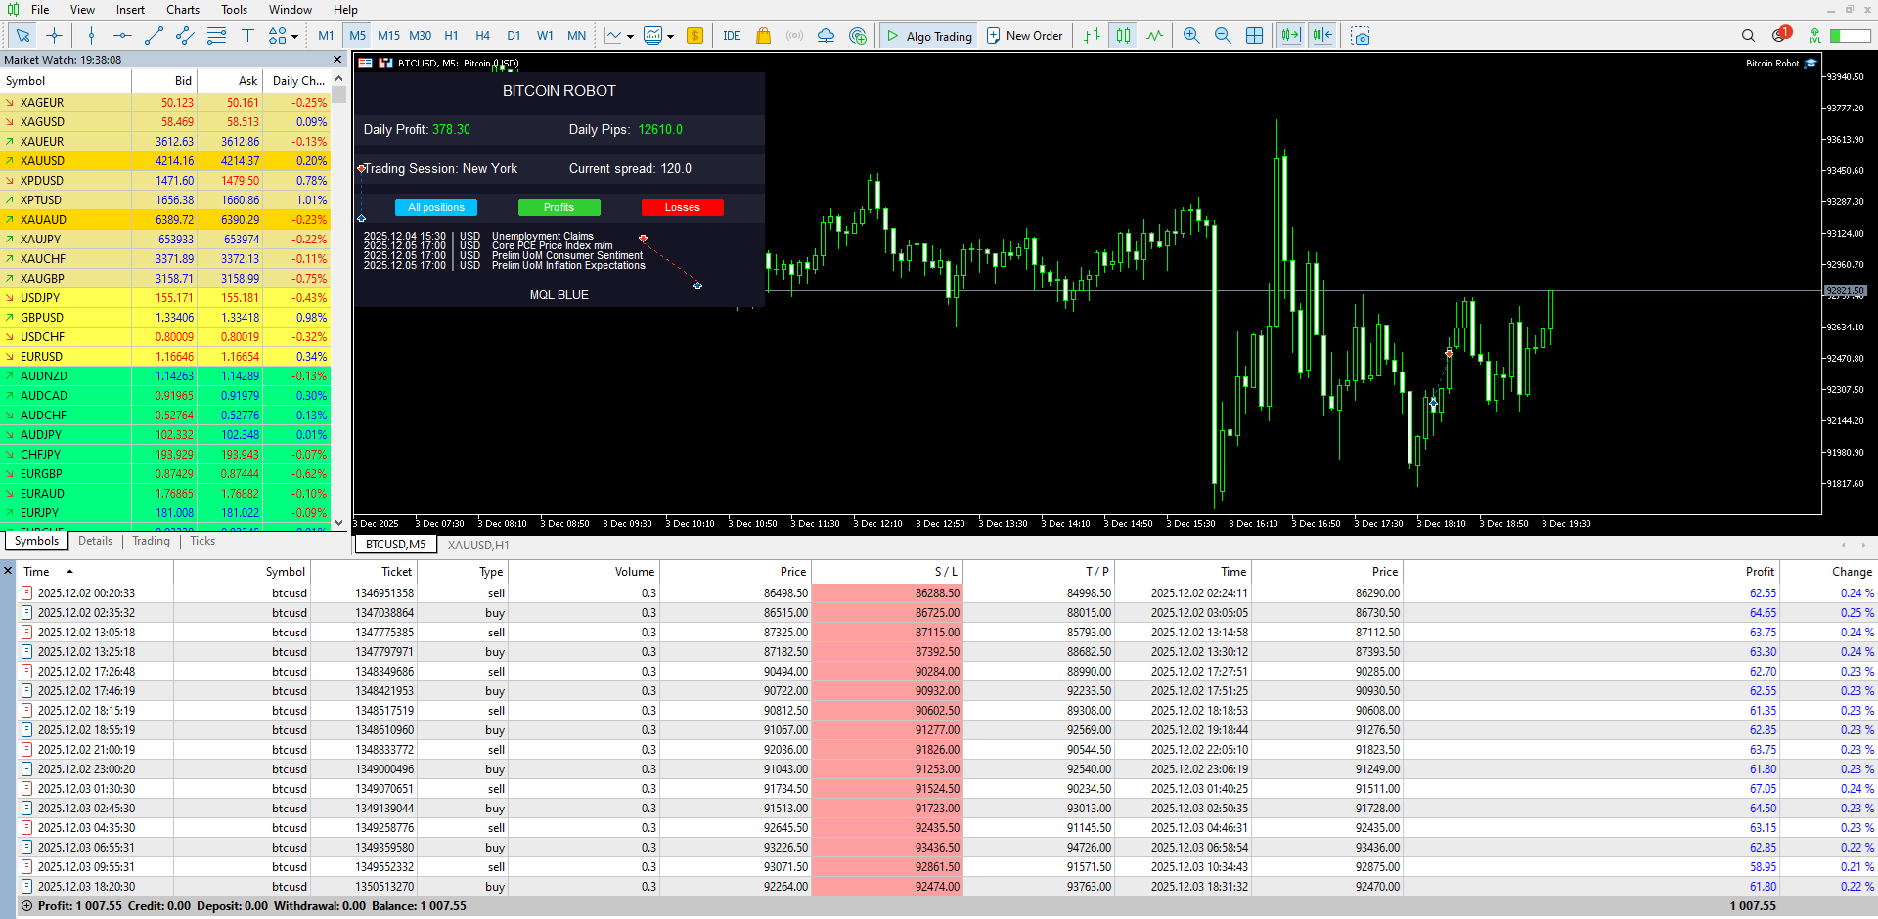Click the blue All positions button
The image size is (1878, 919).
436,207
